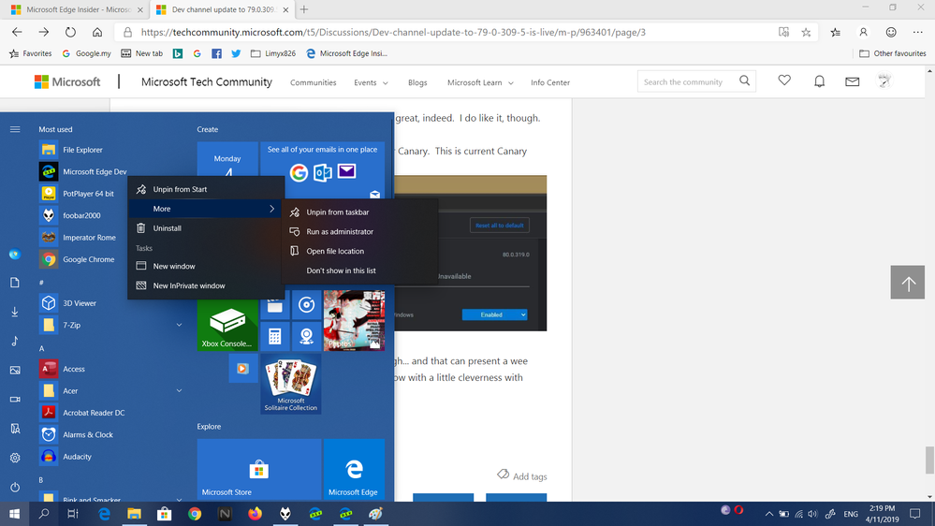This screenshot has width=935, height=526.
Task: Select New window task
Action: (206, 266)
